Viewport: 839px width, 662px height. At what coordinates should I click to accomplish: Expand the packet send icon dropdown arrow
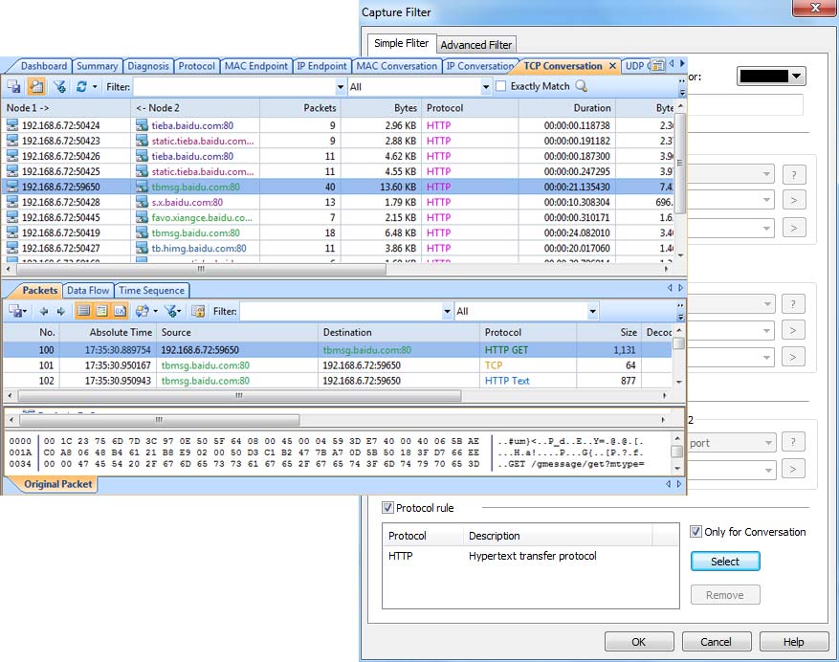155,311
